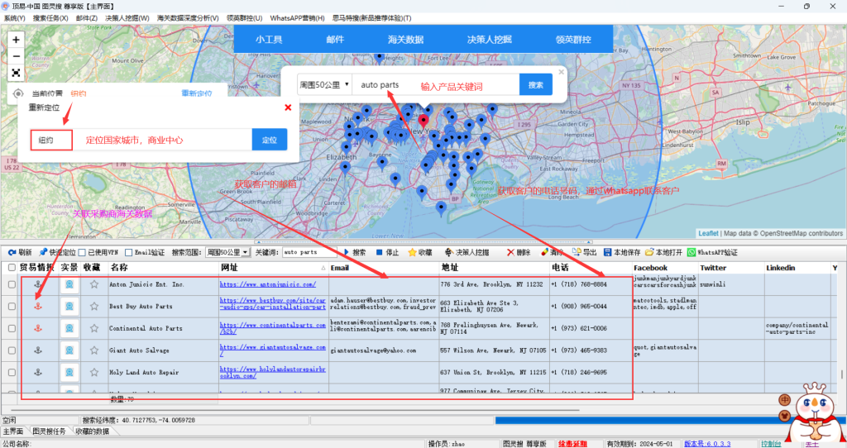Open the 周围50公里 dropdown on the map search
The width and height of the screenshot is (847, 448).
tap(324, 84)
